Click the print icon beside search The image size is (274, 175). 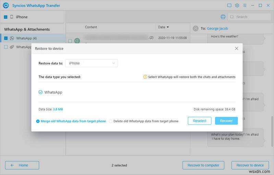223,17
